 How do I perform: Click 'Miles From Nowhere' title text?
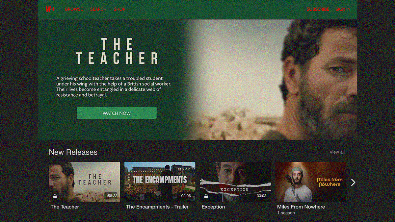301,207
